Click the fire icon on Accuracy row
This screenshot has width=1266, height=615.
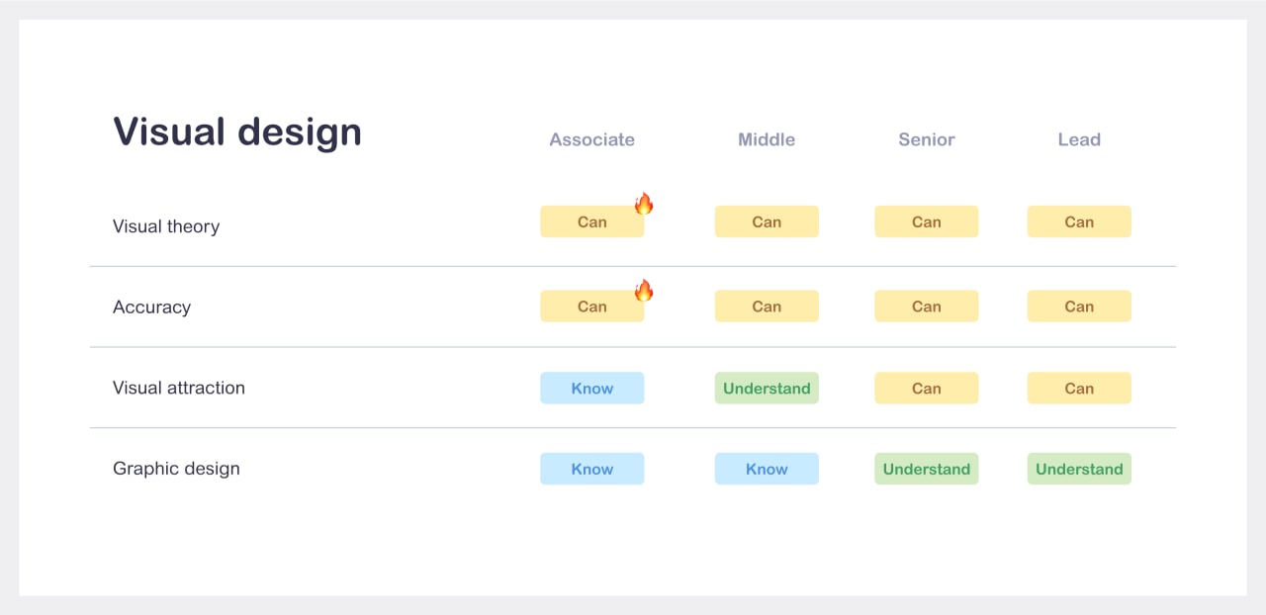click(644, 290)
